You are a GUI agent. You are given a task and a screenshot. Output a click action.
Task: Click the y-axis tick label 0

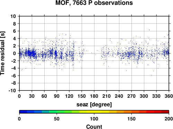point(15,53)
